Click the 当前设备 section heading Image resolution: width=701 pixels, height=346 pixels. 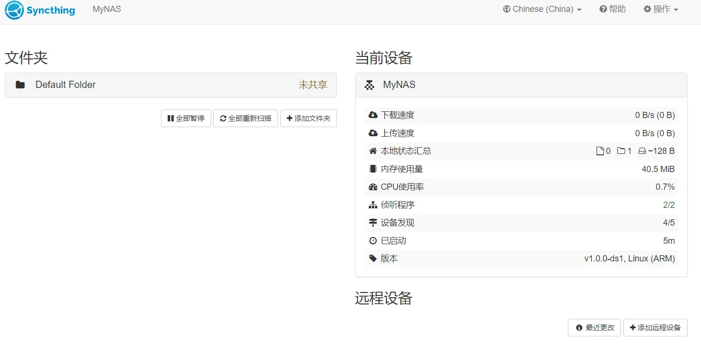tap(384, 58)
